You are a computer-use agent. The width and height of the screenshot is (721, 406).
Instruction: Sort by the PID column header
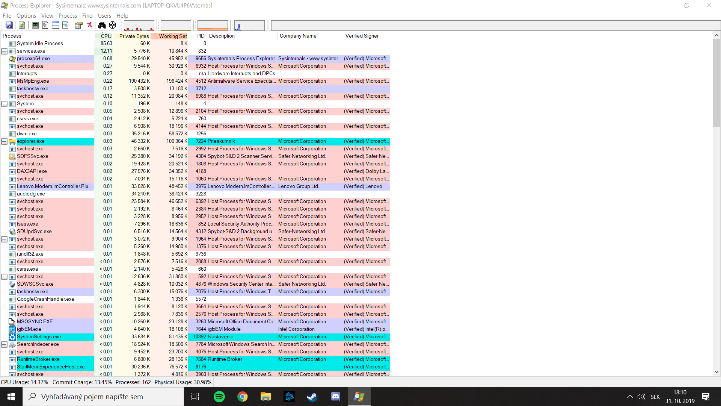pyautogui.click(x=198, y=36)
